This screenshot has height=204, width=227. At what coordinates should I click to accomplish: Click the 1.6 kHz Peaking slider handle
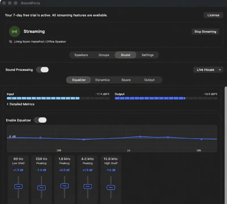(65, 186)
